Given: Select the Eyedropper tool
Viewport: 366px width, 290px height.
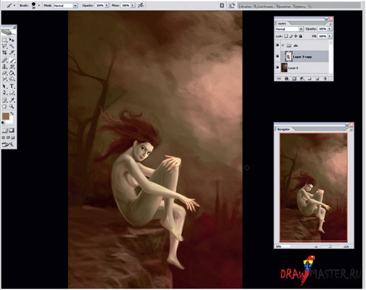Looking at the screenshot, I should (x=12, y=100).
